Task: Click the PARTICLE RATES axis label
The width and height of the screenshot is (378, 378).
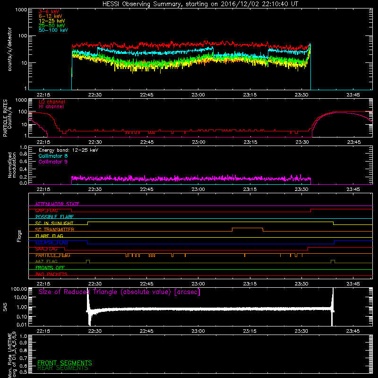Action: [5, 118]
